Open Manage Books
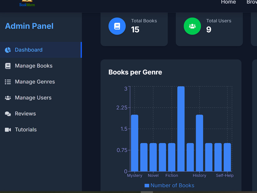Viewport: 257px width, 193px height. (41, 66)
